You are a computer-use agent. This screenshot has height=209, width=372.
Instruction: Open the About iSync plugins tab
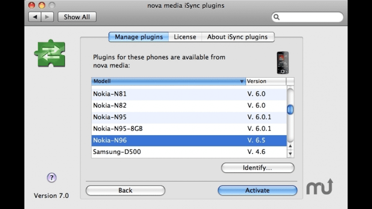click(237, 37)
